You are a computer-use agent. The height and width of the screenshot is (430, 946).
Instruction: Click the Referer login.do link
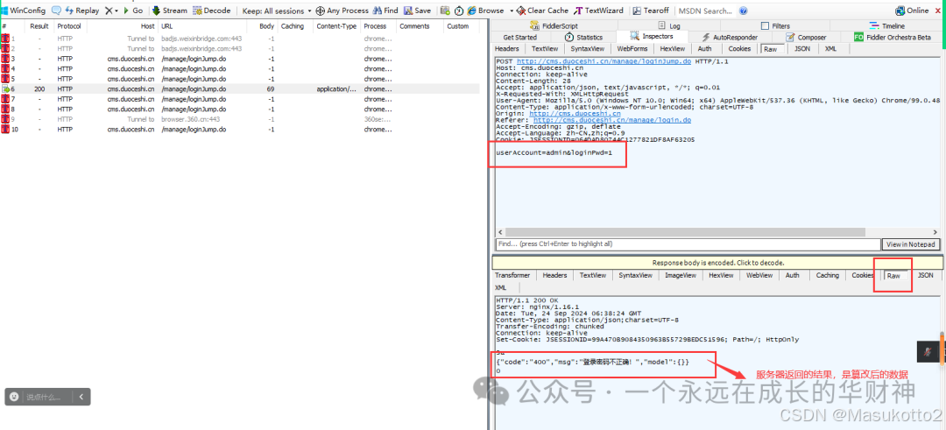pyautogui.click(x=612, y=120)
